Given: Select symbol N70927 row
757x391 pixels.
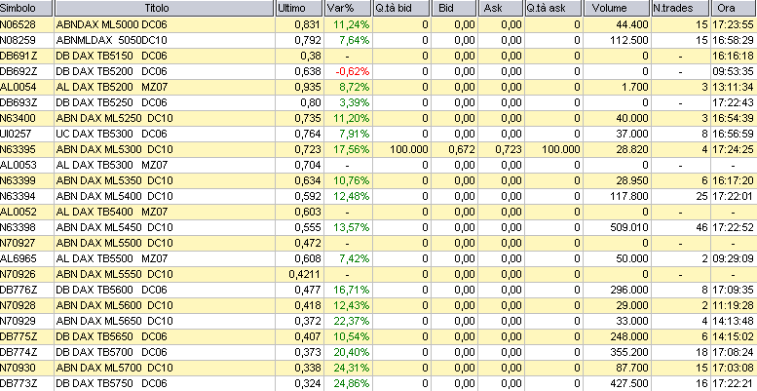Looking at the screenshot, I should pos(18,243).
